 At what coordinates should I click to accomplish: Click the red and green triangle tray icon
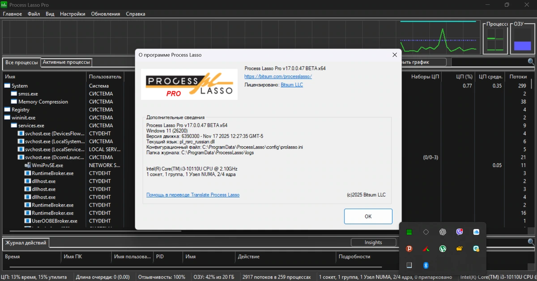pos(426,248)
